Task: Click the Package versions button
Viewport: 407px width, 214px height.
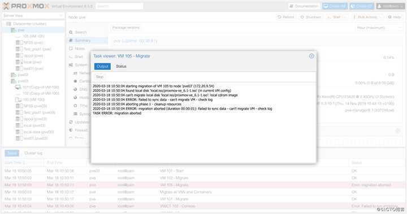Action: click(x=126, y=28)
